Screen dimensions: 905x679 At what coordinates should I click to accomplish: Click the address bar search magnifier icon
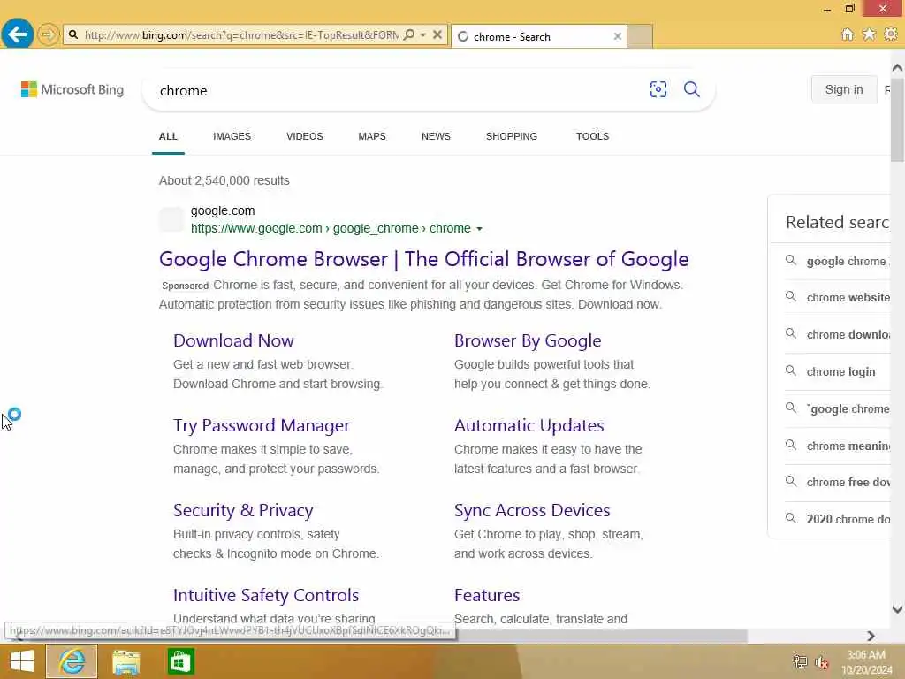[408, 34]
